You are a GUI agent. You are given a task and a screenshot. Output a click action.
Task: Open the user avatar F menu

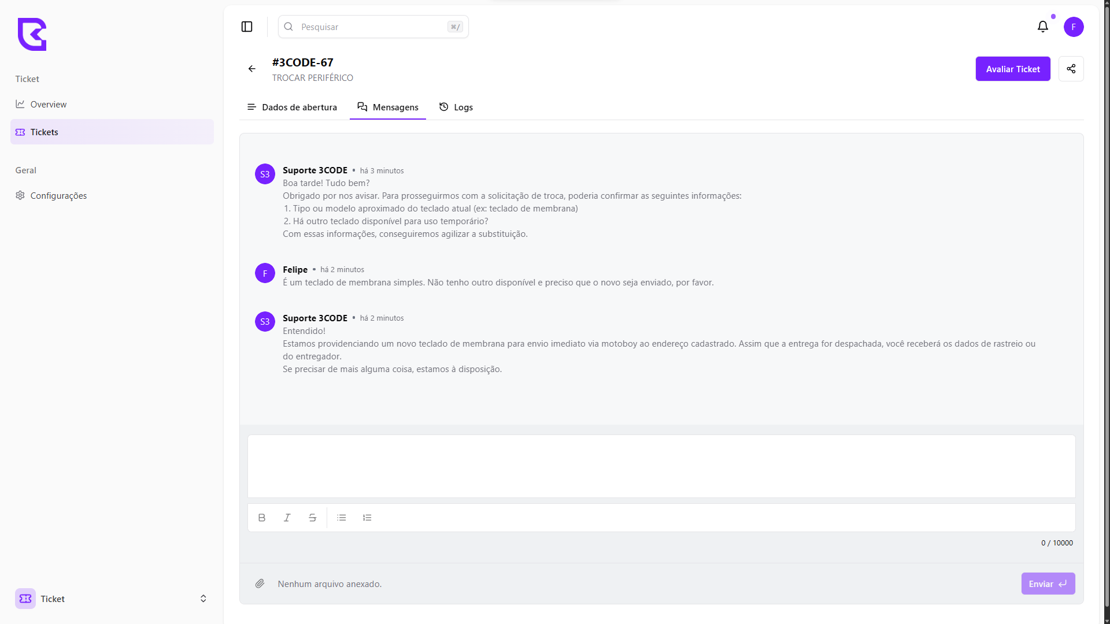coord(1074,27)
